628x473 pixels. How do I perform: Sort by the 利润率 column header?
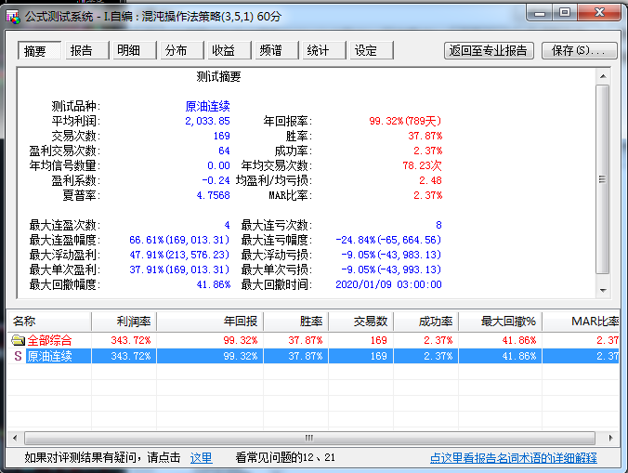click(128, 322)
